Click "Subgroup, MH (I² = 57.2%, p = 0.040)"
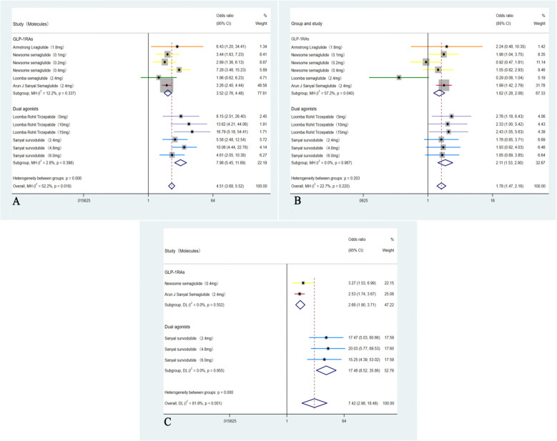The width and height of the screenshot is (557, 441). tap(322, 94)
